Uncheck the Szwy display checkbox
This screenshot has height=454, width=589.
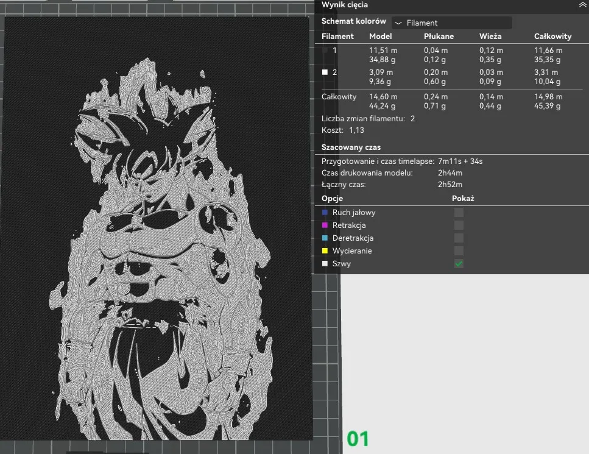click(459, 263)
